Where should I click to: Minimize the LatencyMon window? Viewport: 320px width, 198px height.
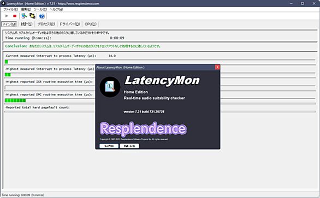tap(291, 3)
